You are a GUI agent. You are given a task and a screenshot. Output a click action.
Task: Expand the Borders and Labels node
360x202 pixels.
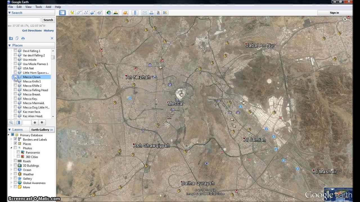tap(12, 139)
